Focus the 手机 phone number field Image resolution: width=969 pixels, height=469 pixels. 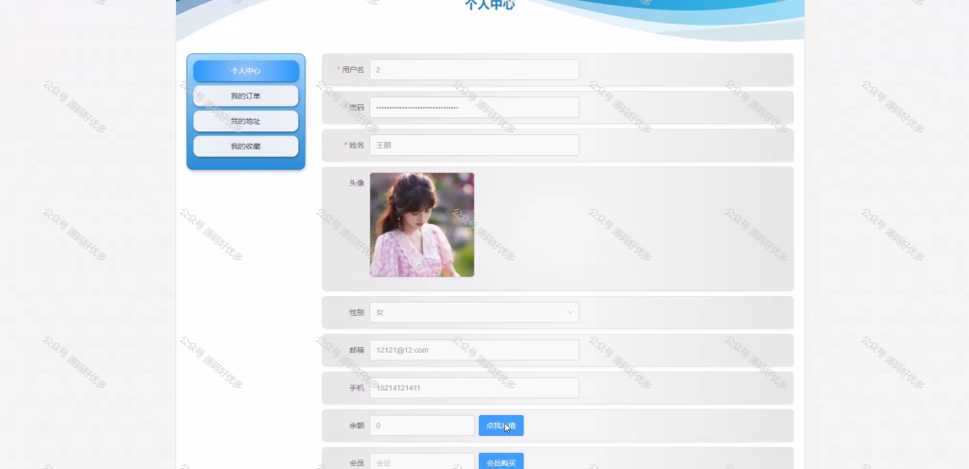point(474,388)
